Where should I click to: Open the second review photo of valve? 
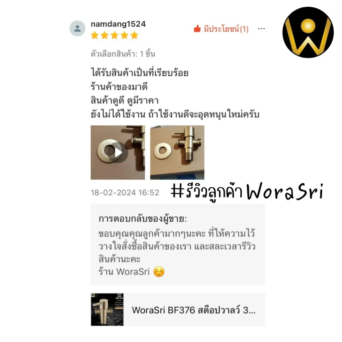[x=177, y=152]
